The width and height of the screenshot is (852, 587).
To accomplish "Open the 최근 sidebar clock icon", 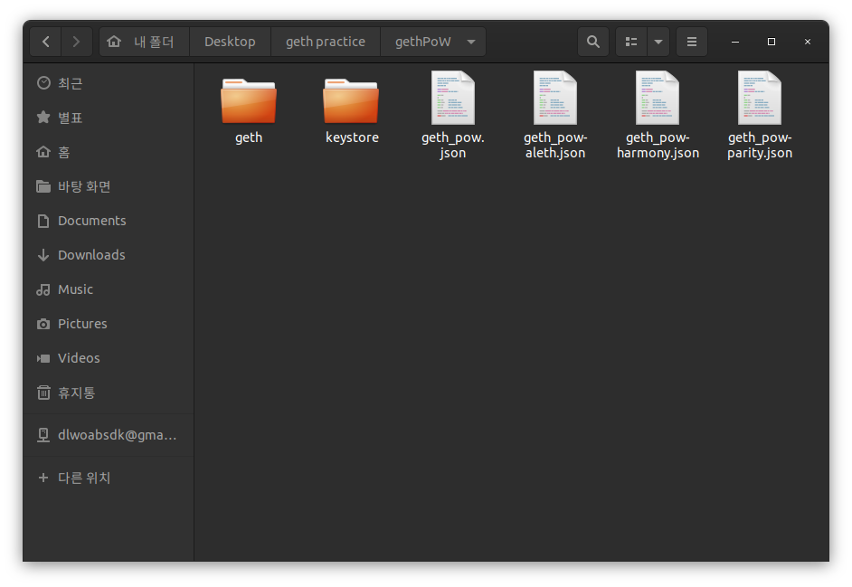I will (x=43, y=82).
